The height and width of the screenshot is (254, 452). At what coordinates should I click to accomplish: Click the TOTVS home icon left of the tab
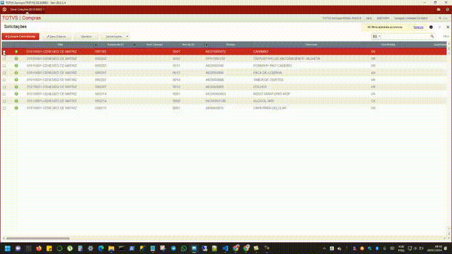(5, 10)
